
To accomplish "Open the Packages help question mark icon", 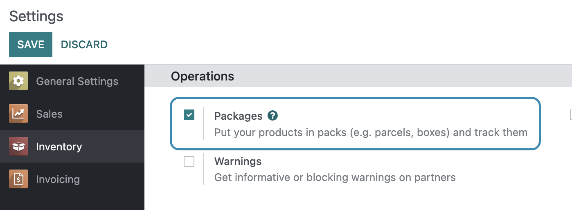I will coord(272,116).
